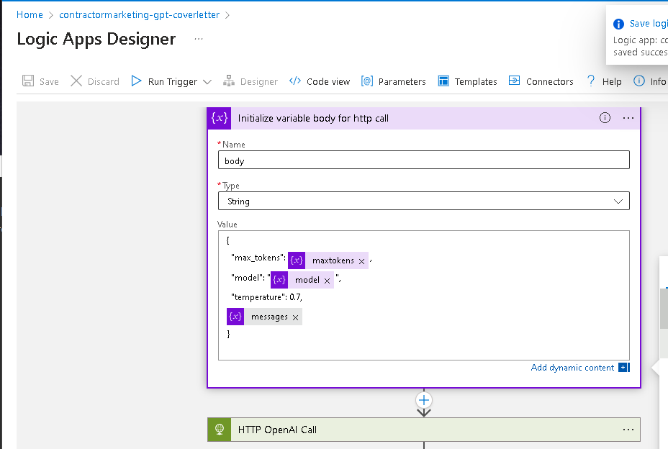This screenshot has height=449, width=668.
Task: Go to Home breadcrumb
Action: (30, 14)
